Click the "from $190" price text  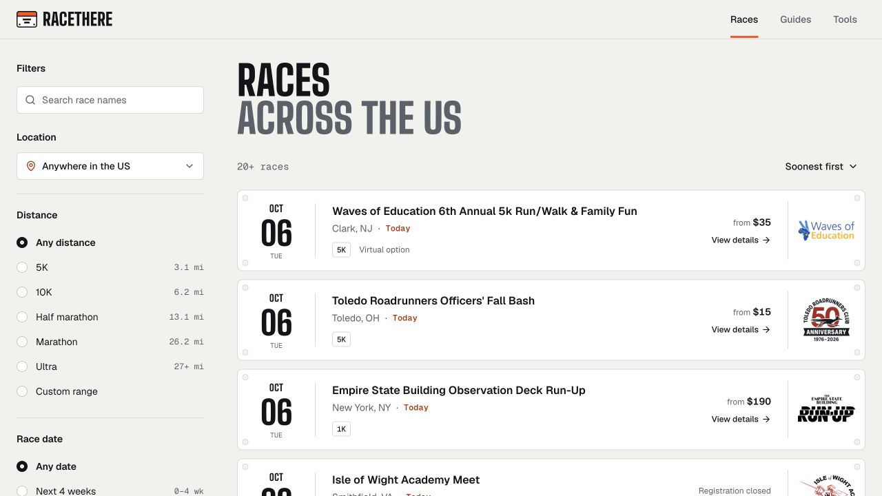coord(749,402)
